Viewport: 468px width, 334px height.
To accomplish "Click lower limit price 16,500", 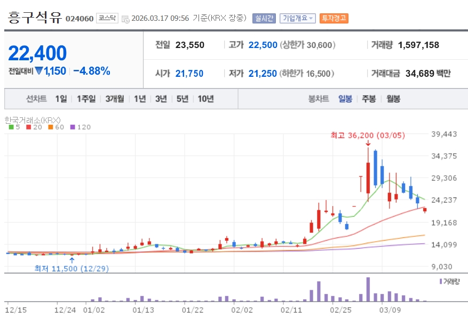I will [319, 74].
